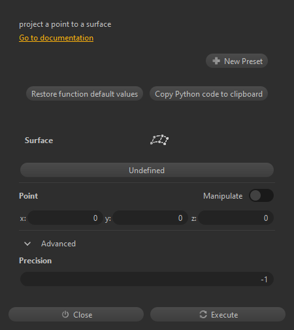Image resolution: width=294 pixels, height=330 pixels.
Task: Click the refresh icon on Execute
Action: point(203,314)
